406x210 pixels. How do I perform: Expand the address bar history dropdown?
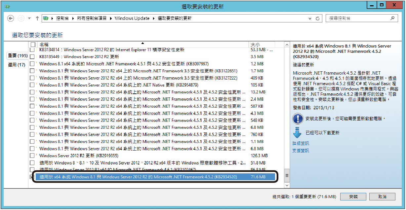(311, 18)
